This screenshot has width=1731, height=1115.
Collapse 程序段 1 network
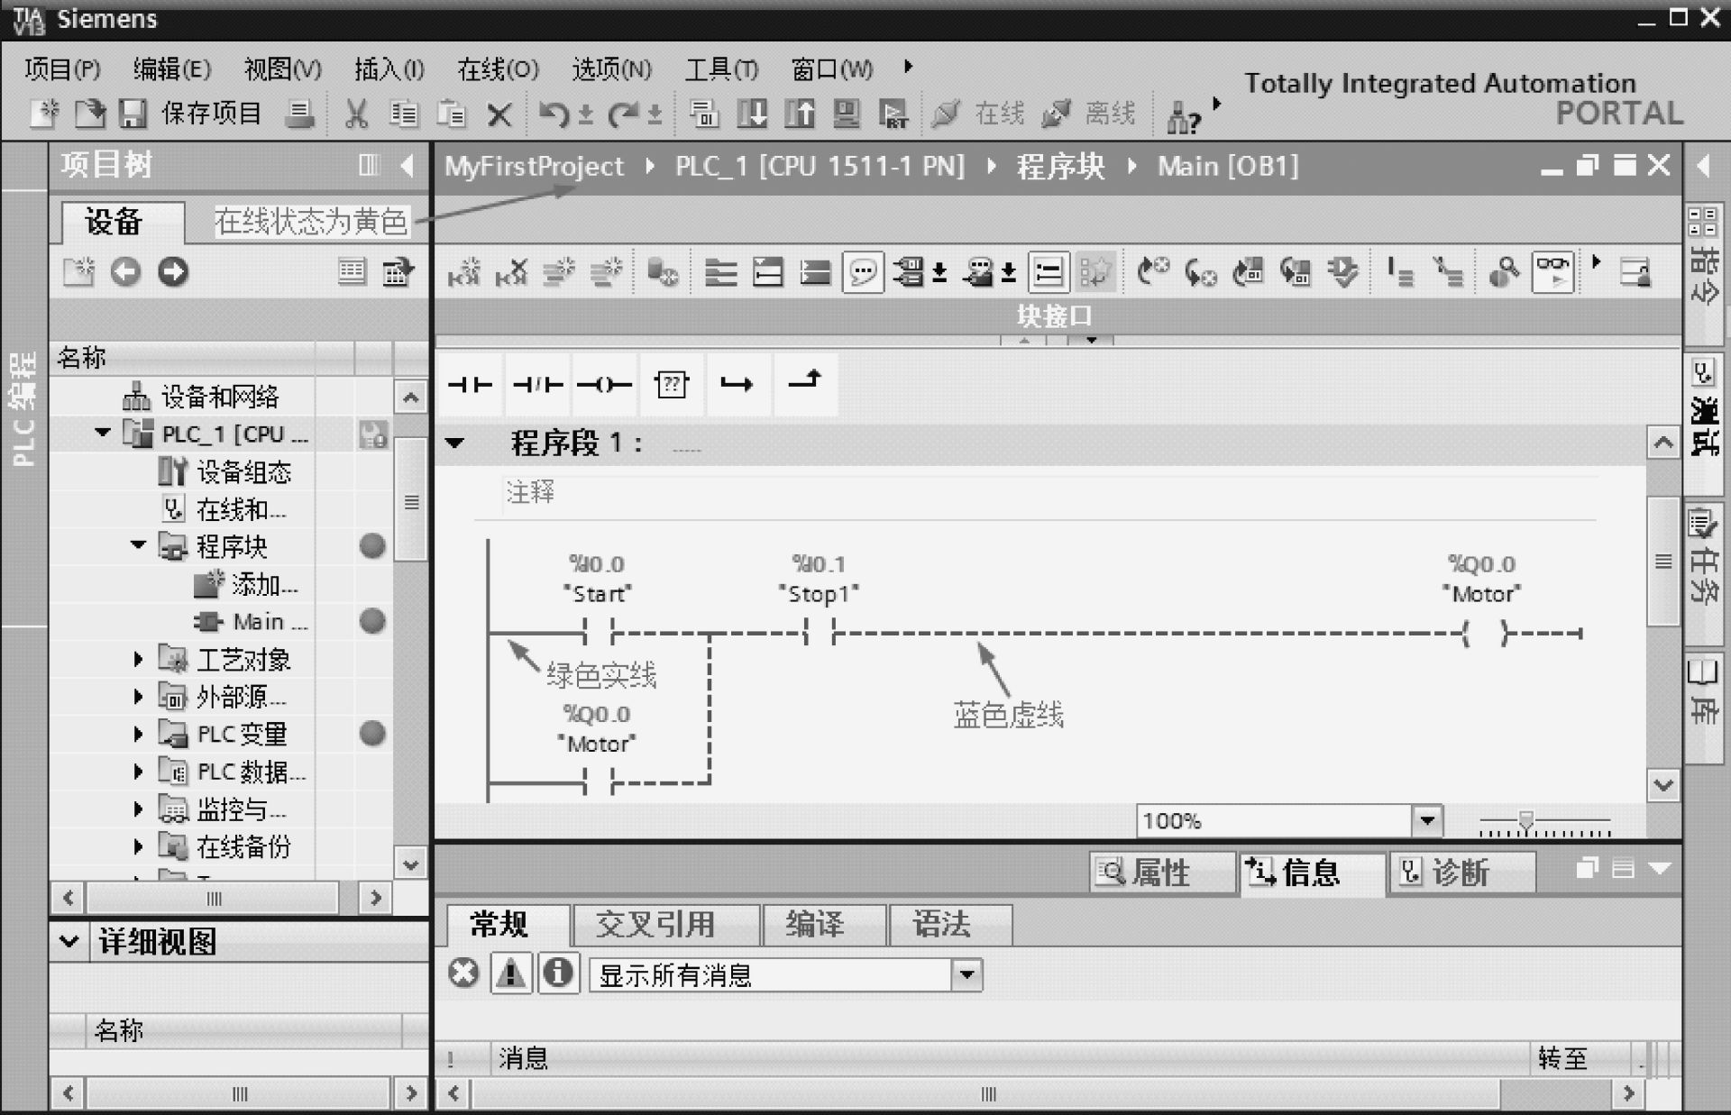(x=455, y=443)
